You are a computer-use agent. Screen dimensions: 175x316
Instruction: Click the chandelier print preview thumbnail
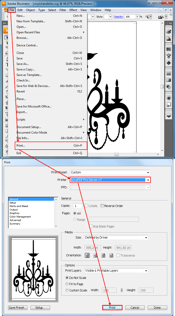33,269
